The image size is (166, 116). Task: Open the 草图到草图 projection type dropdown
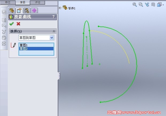tap(52, 38)
